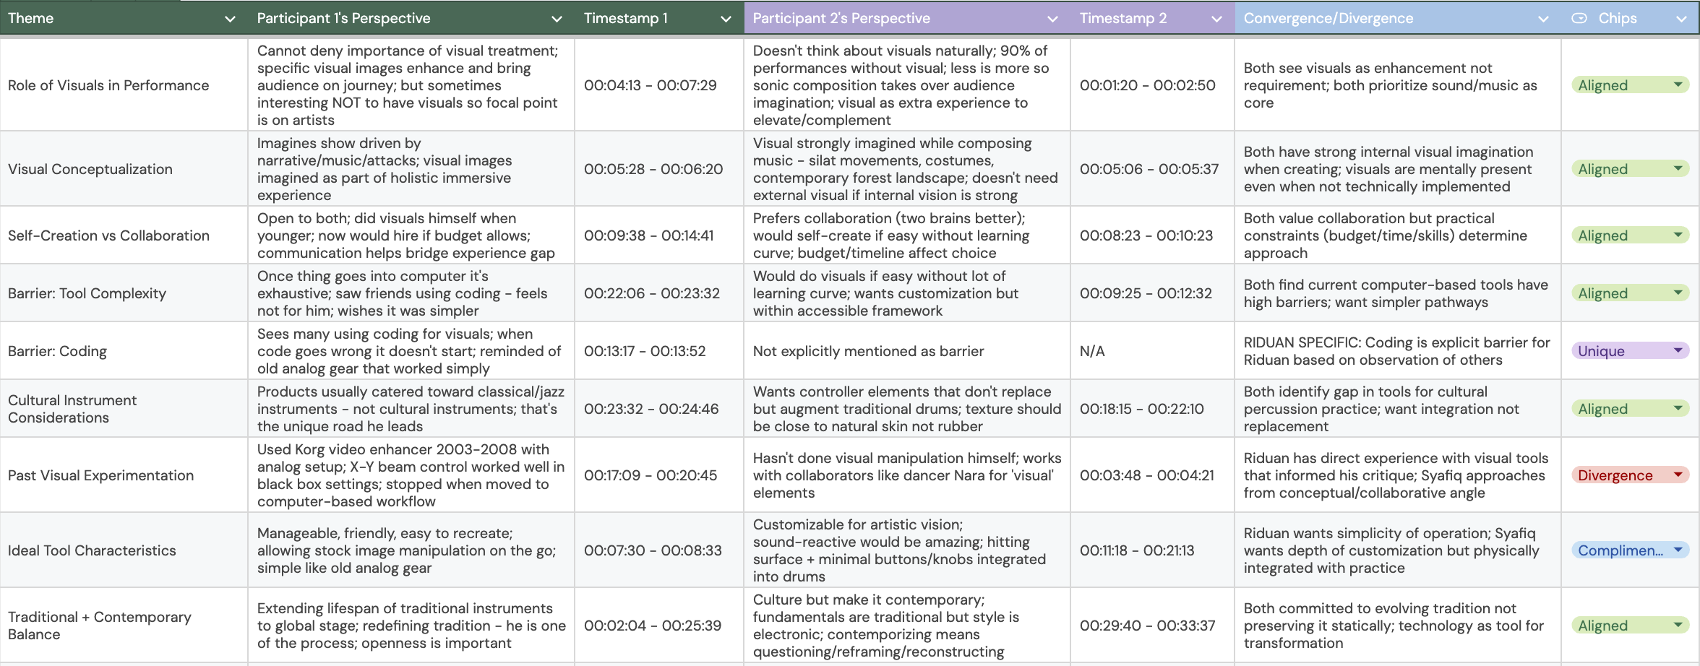Open the purple Unique chip dropdown
The height and width of the screenshot is (666, 1700).
pyautogui.click(x=1678, y=350)
